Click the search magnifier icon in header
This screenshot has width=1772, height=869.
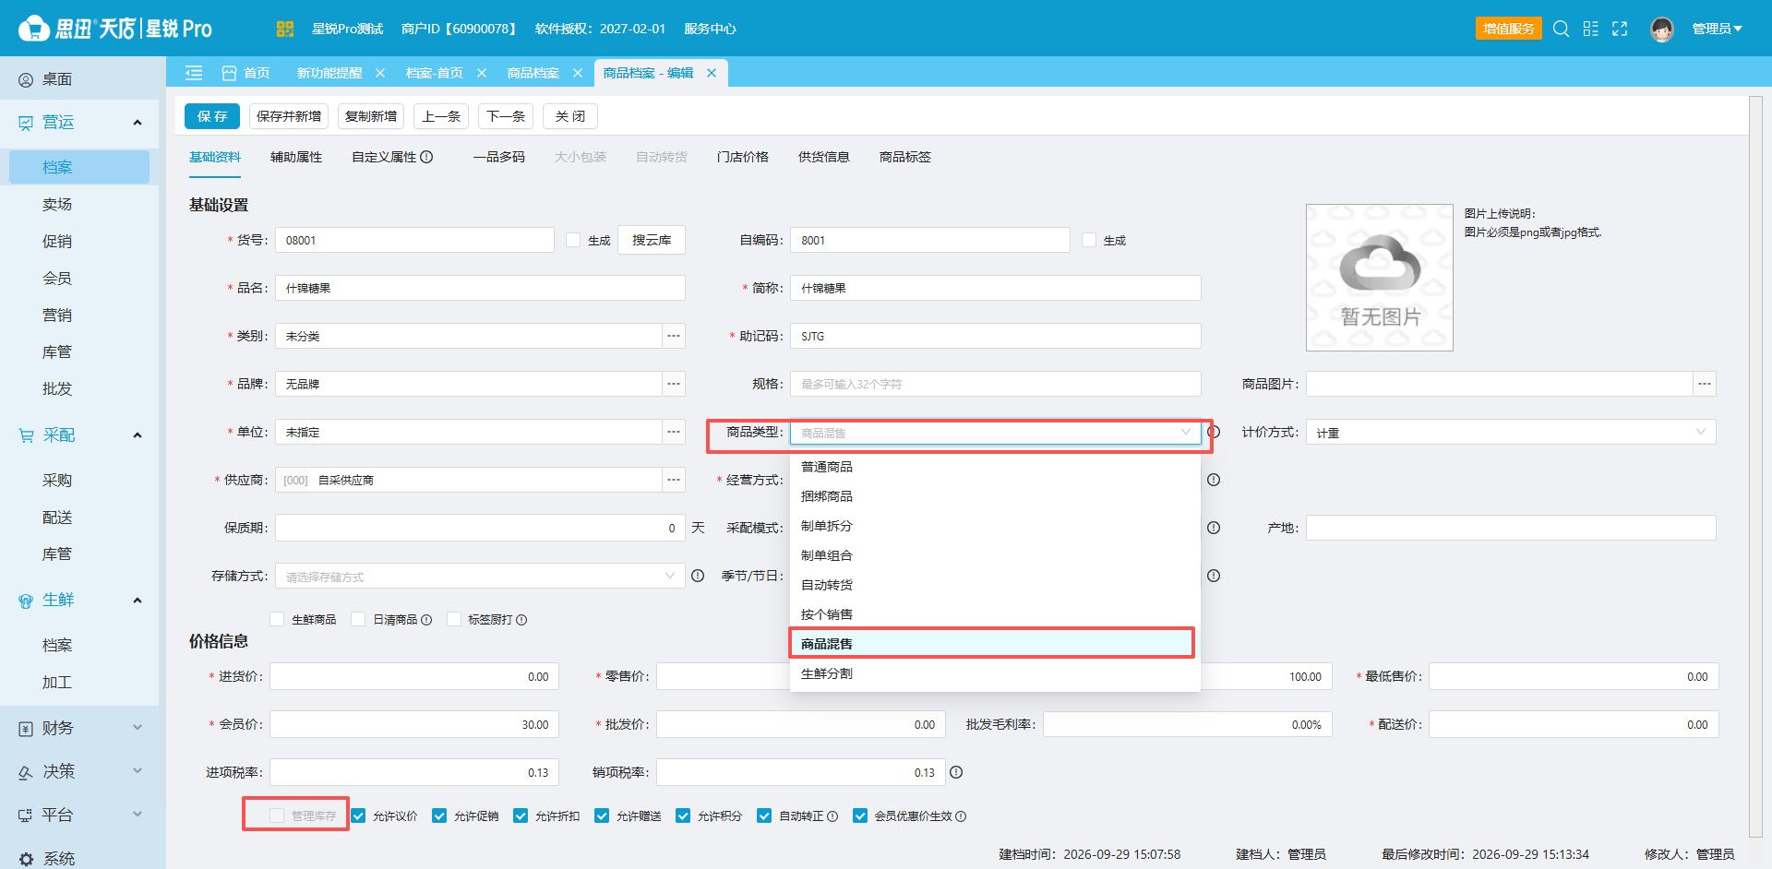(1561, 29)
